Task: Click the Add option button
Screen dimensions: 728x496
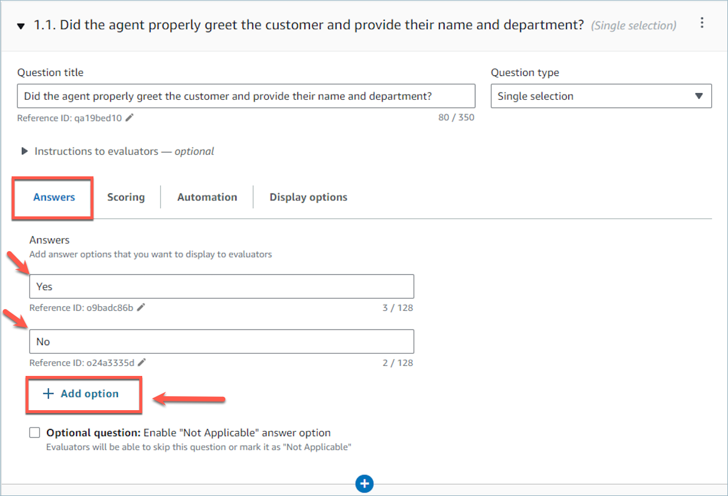Action: 83,394
